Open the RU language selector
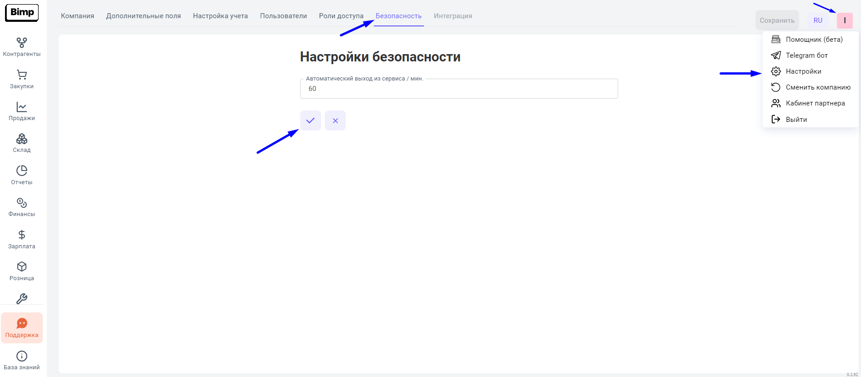Viewport: 861px width, 377px height. click(x=818, y=20)
